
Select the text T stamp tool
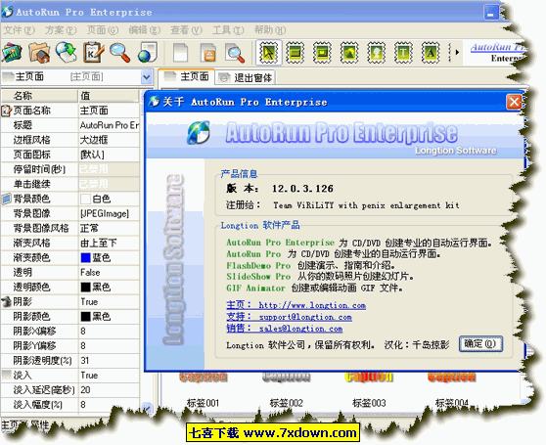pos(403,53)
